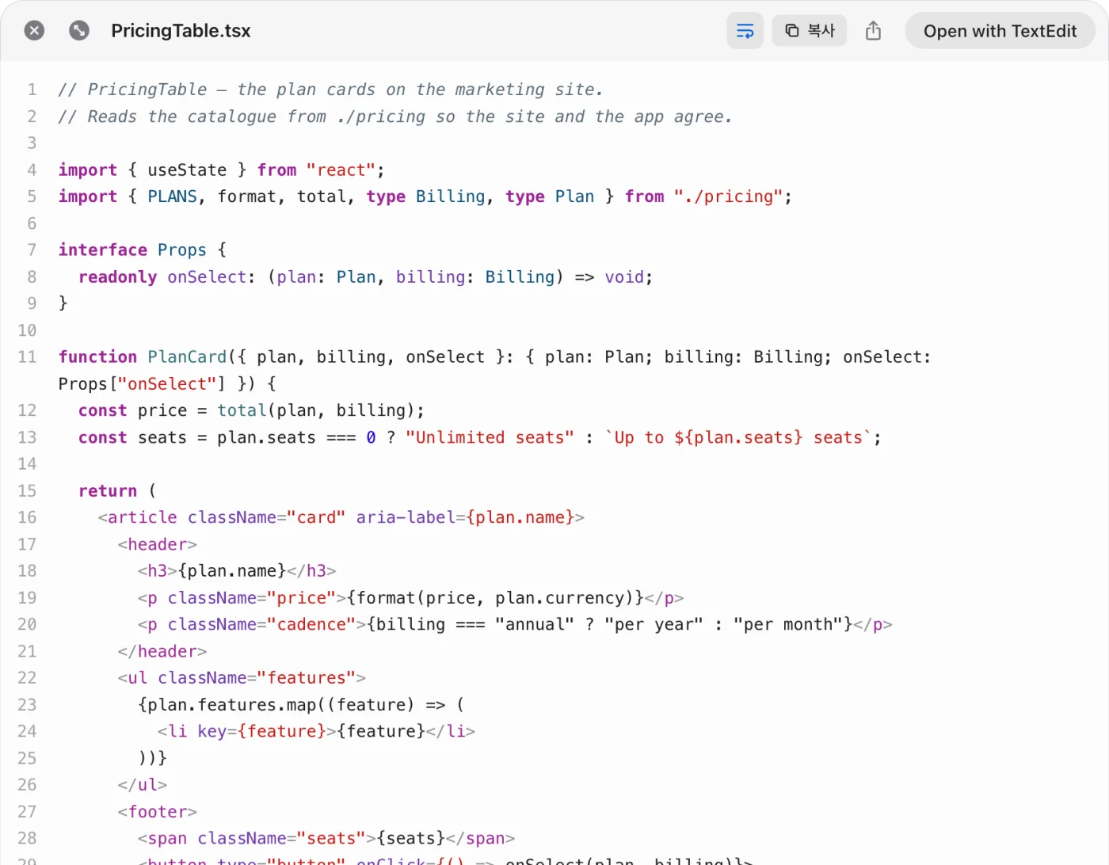Screen dimensions: 1109x865
Task: Click the opening <header> tag on line 17
Action: coord(158,545)
